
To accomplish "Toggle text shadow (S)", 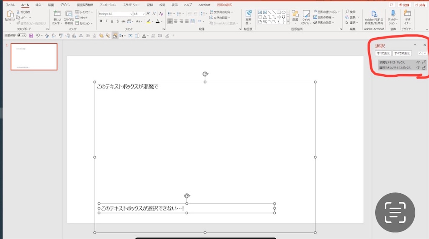I will click(x=117, y=21).
